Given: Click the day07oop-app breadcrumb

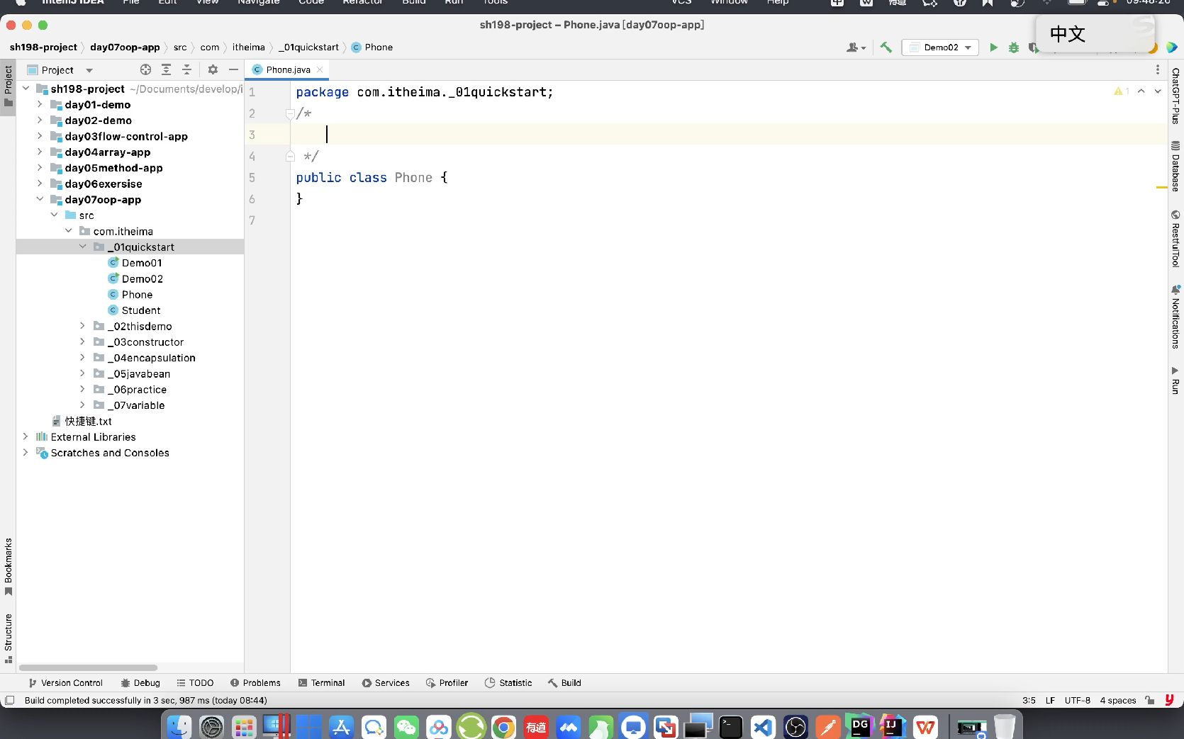Looking at the screenshot, I should pos(125,47).
